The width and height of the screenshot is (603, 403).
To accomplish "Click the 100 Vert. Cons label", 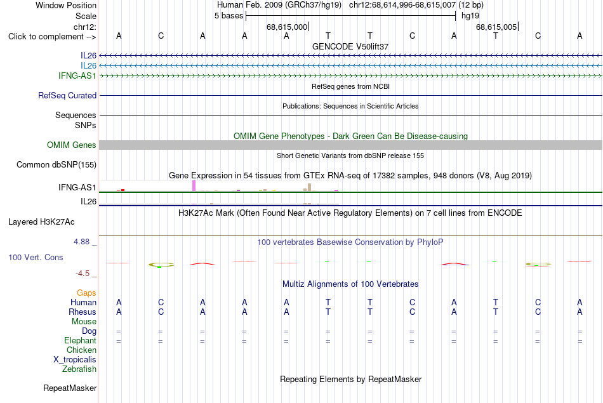I will [36, 257].
